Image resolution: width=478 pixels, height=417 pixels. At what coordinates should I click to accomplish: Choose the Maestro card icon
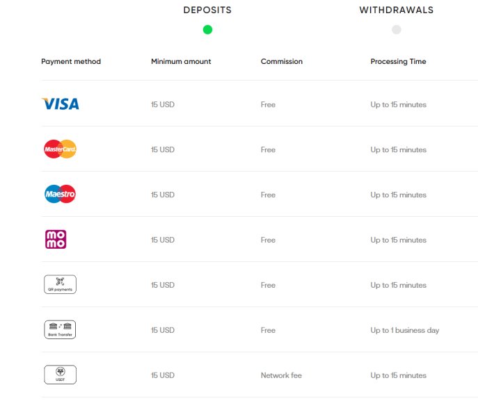pyautogui.click(x=60, y=194)
